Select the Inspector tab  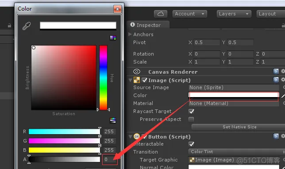point(148,25)
